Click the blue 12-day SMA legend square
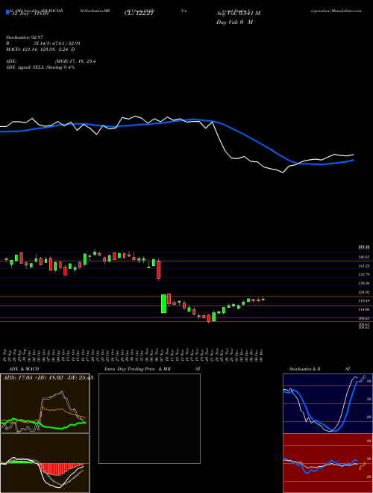The height and width of the screenshot is (493, 373). (x=7, y=13)
